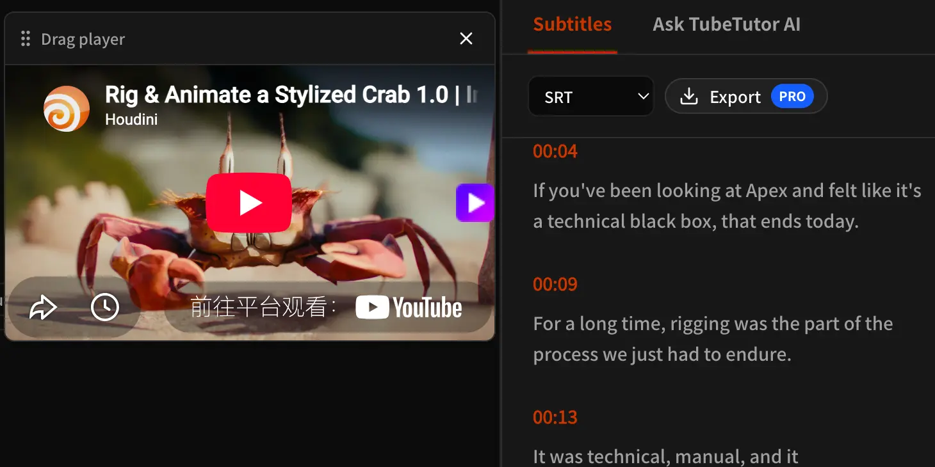Open the Rig & Animate a Stylized Crab title
The height and width of the screenshot is (467, 935).
[x=291, y=95]
